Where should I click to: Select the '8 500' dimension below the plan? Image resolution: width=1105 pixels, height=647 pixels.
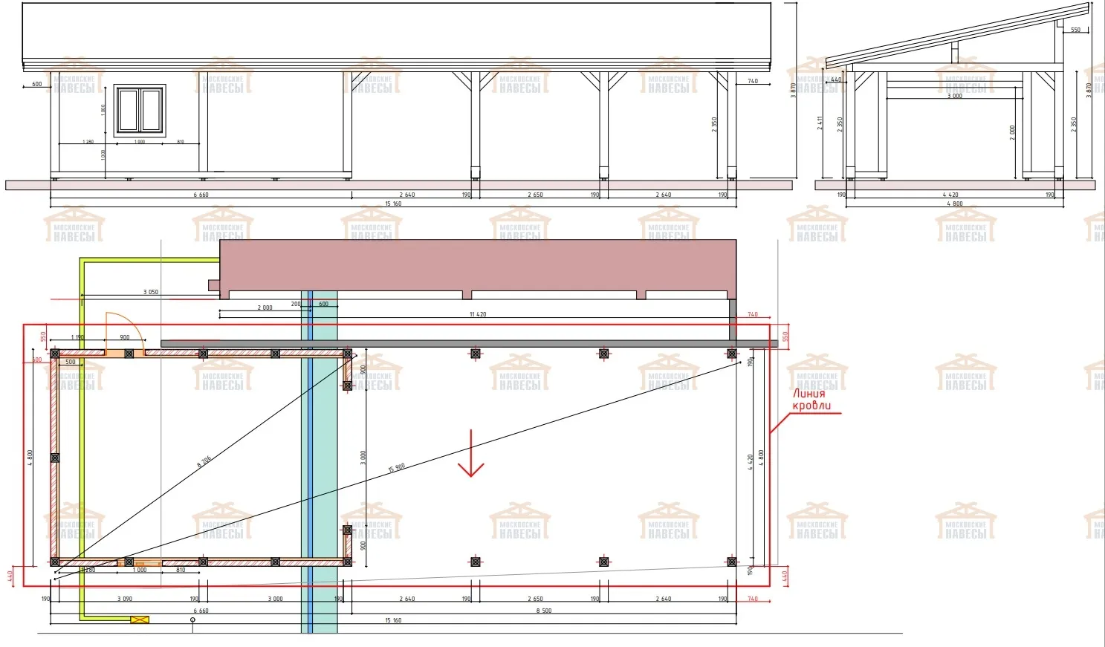[543, 611]
